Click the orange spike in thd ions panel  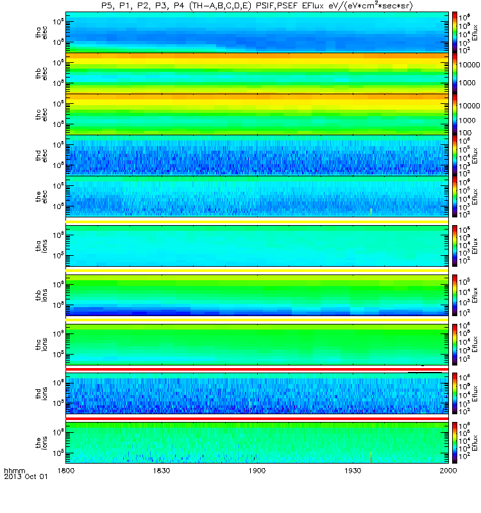249,407
